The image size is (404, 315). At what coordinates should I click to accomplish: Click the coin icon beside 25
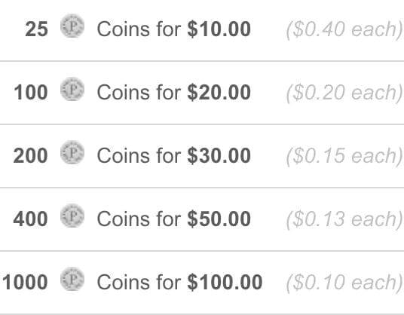[72, 26]
